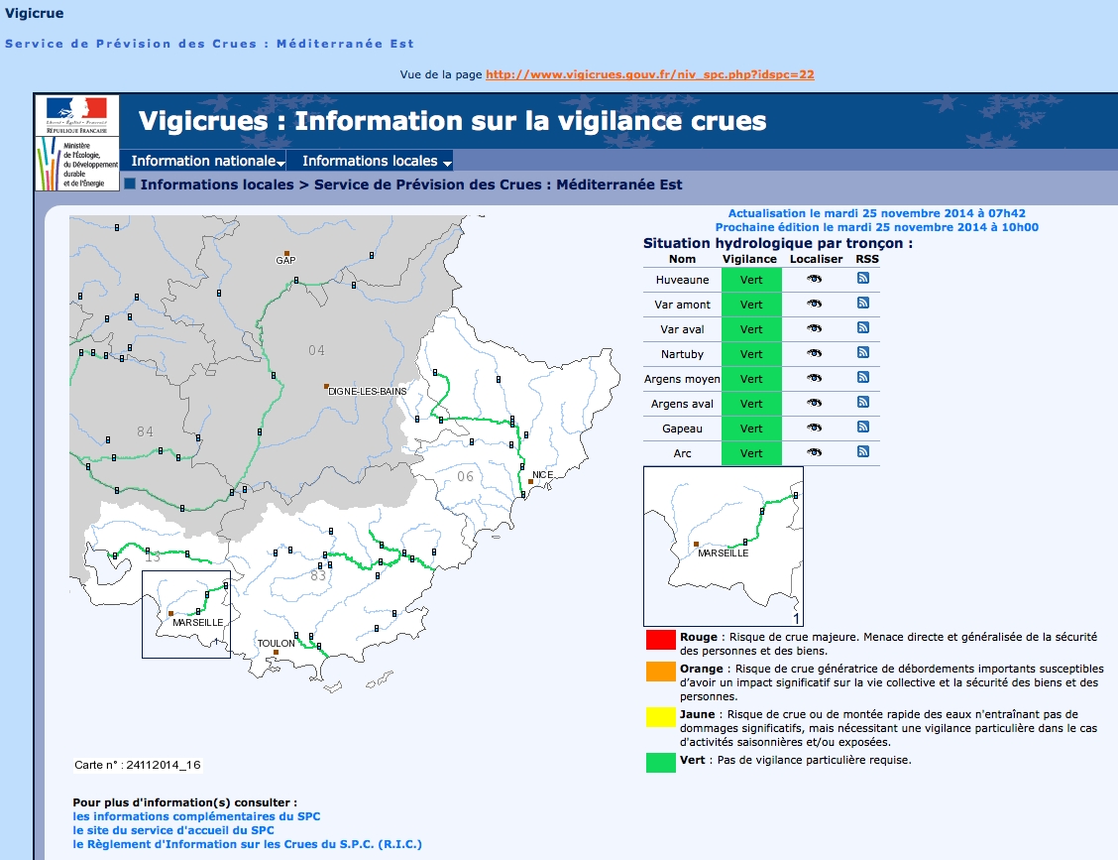Open RSS feed for Argens moyen

click(862, 378)
